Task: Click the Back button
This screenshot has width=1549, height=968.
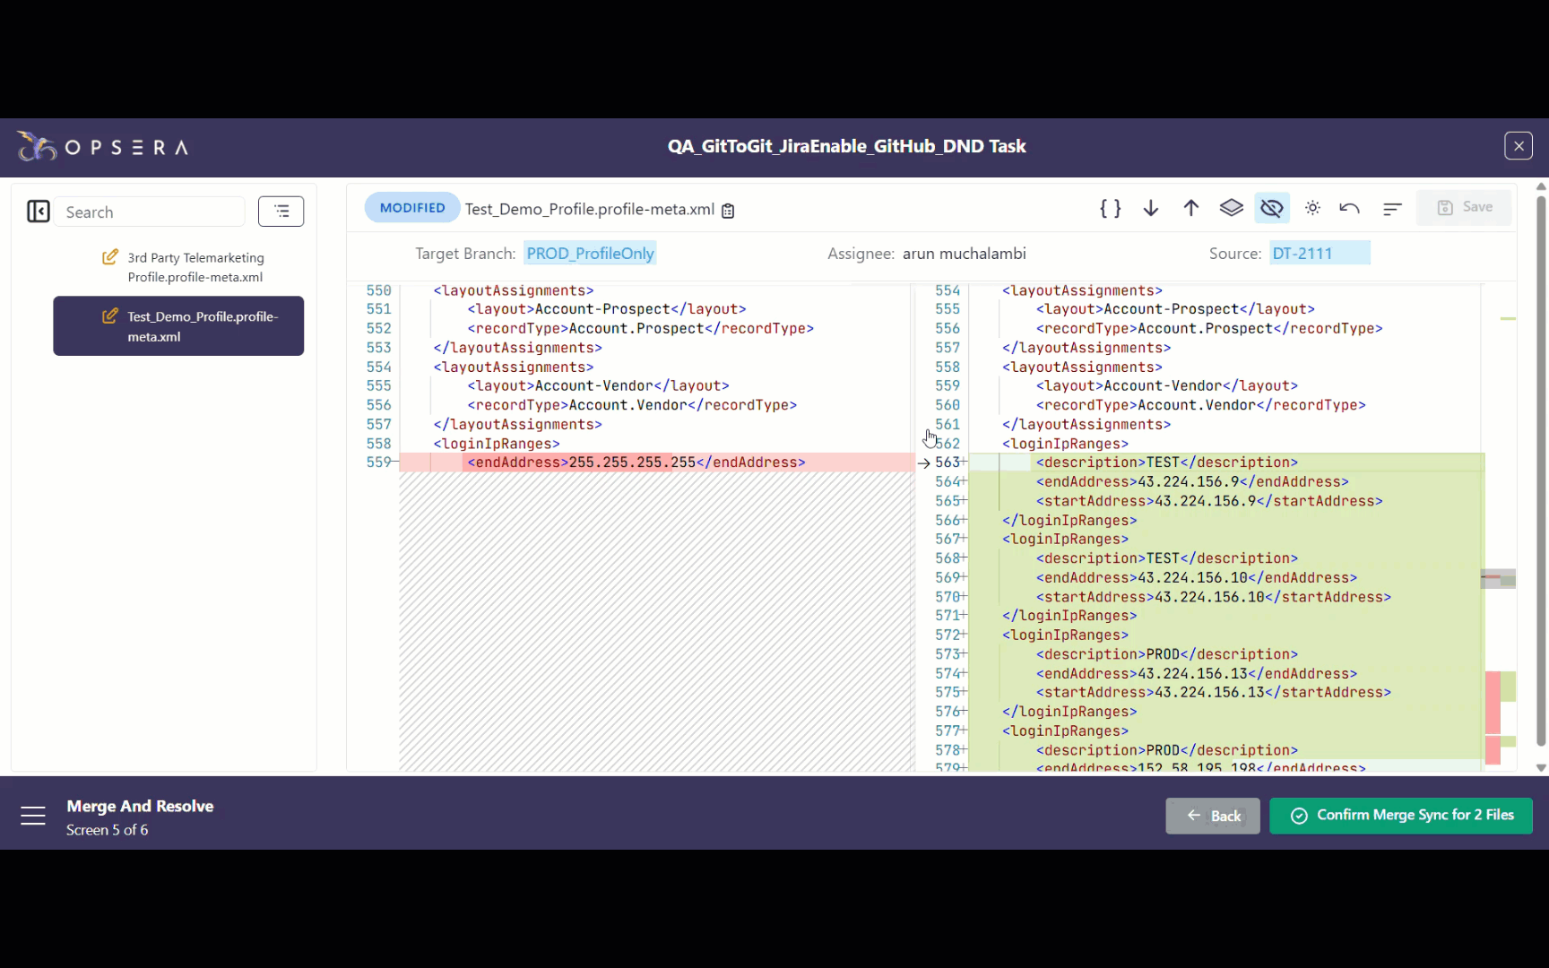Action: point(1212,816)
